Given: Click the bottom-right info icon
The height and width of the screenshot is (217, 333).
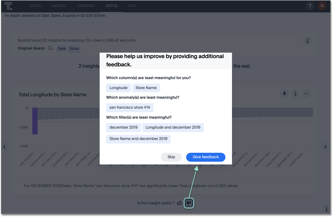Looking at the screenshot, I should [x=326, y=209].
